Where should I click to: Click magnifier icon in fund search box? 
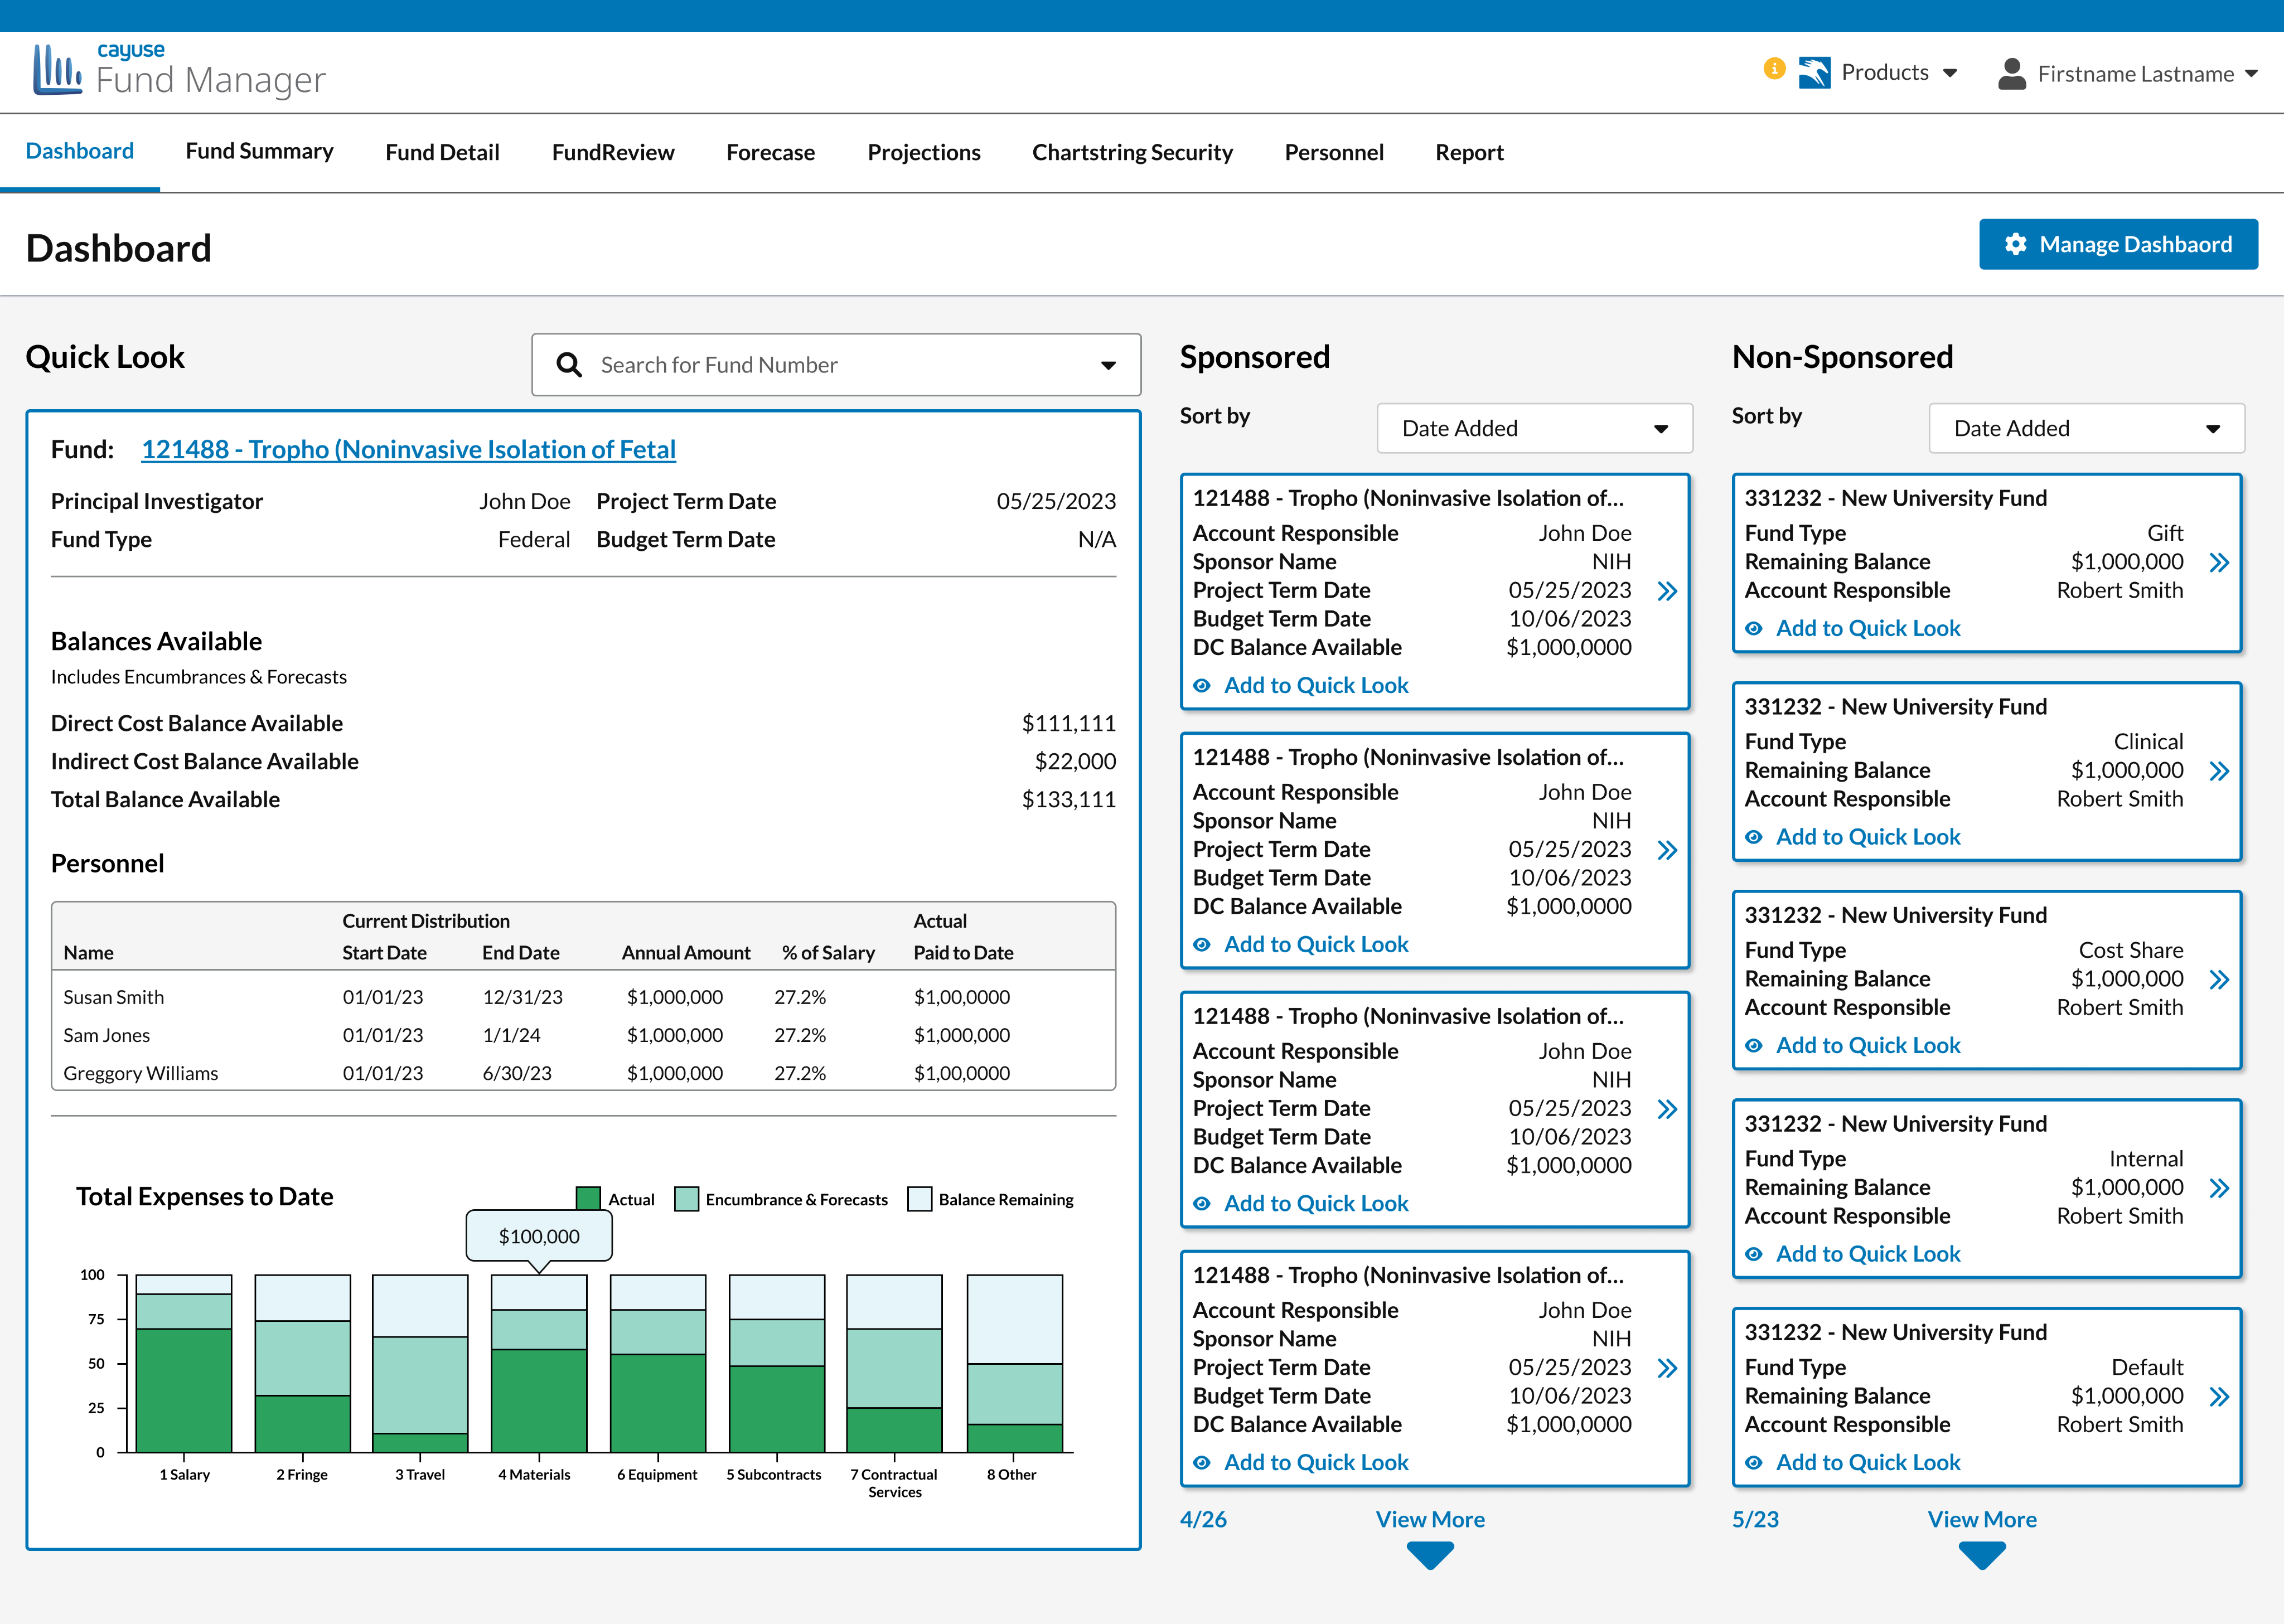(569, 365)
